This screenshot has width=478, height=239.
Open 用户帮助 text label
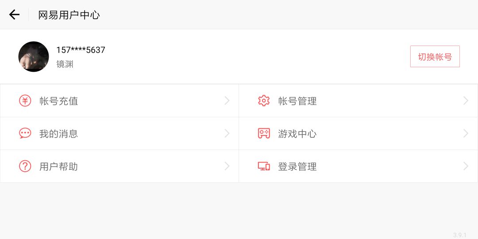point(58,167)
